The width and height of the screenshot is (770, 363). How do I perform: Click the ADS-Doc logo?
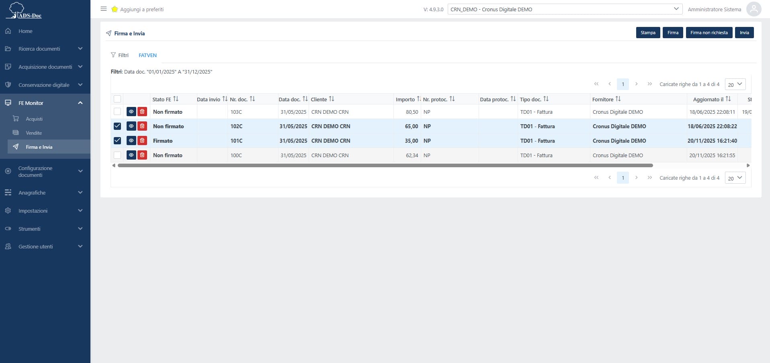pos(24,11)
